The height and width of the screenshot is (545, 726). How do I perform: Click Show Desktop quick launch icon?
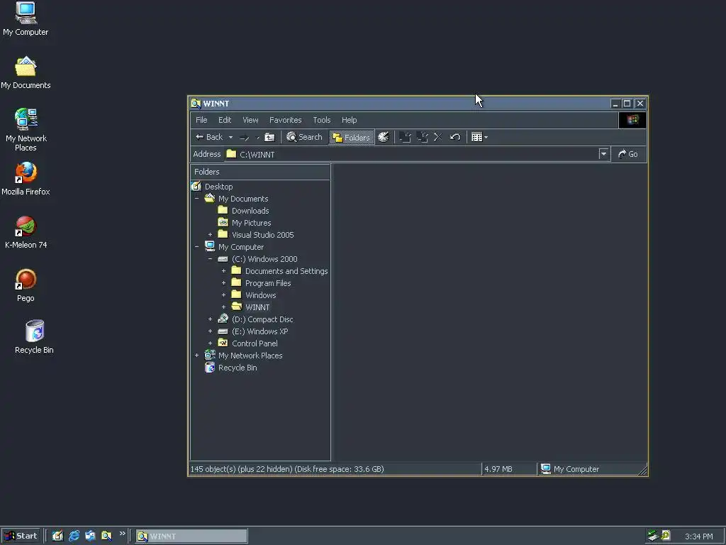(x=57, y=536)
